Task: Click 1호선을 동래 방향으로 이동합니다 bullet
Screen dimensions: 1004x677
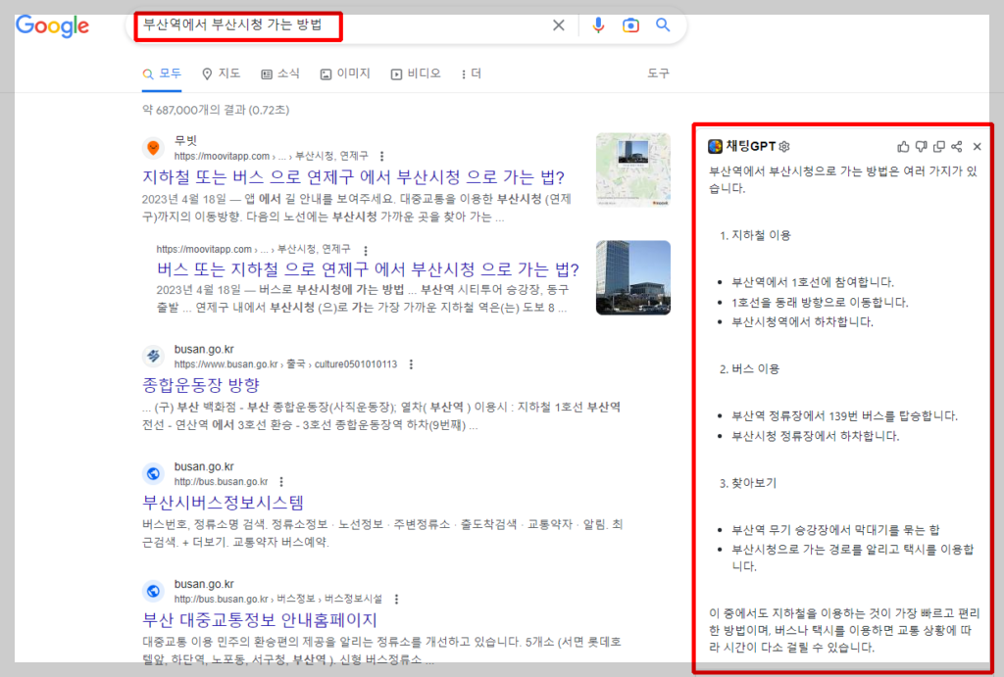Action: (x=821, y=302)
